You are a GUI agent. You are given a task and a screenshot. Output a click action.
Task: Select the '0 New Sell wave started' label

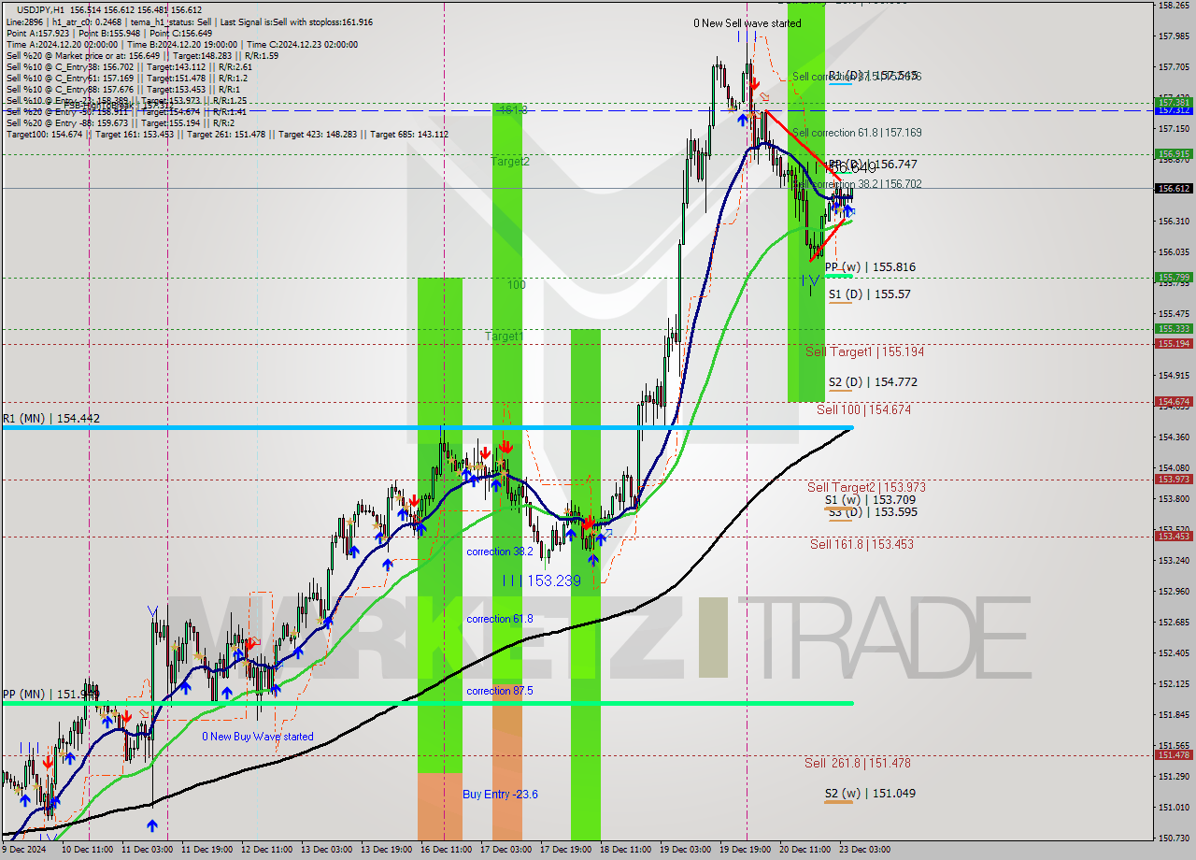(747, 23)
